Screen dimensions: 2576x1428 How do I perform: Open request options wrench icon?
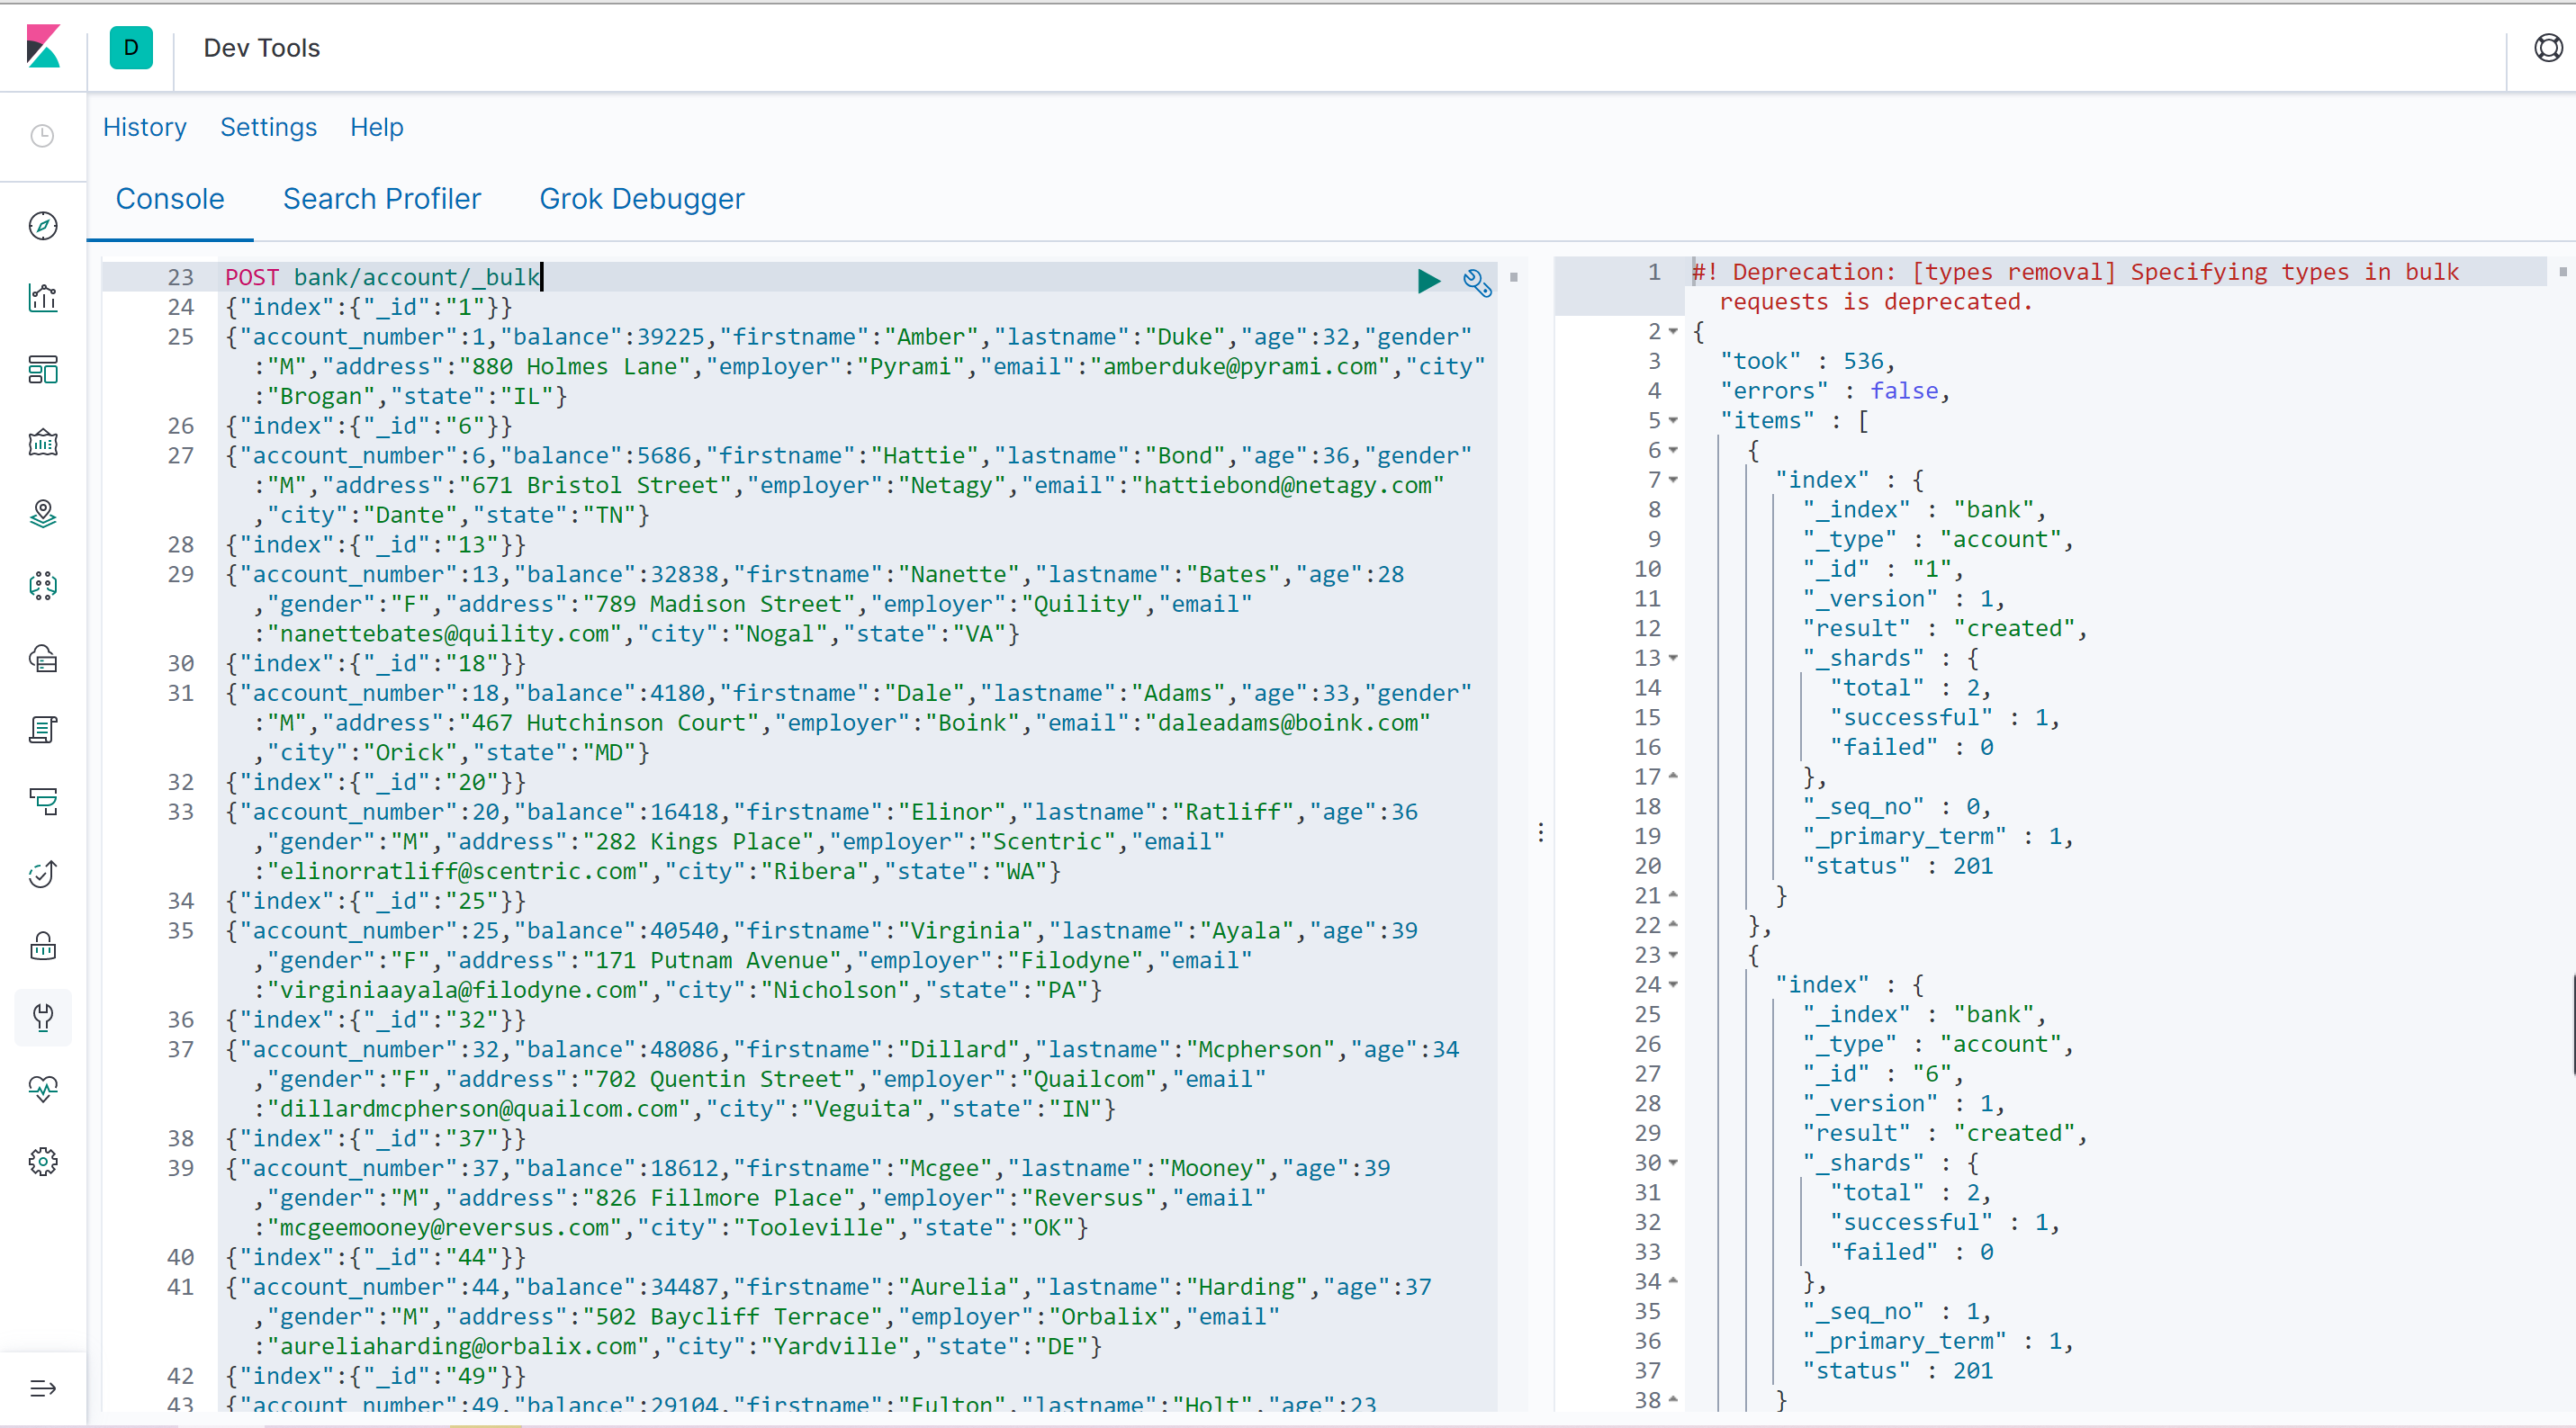coord(1477,283)
